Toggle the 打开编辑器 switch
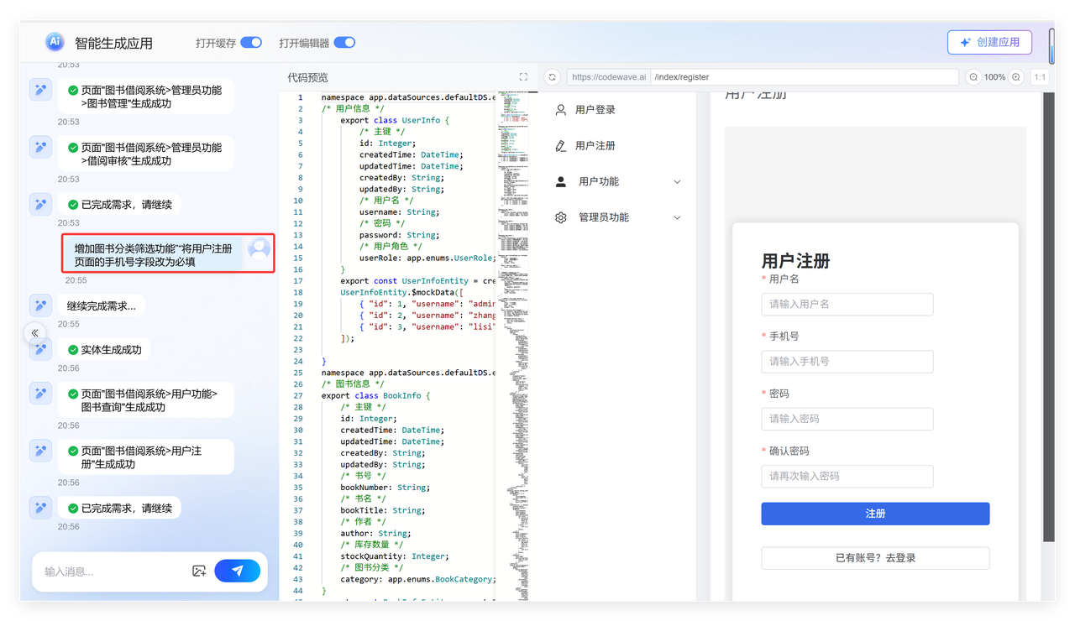This screenshot has height=621, width=1075. (344, 43)
